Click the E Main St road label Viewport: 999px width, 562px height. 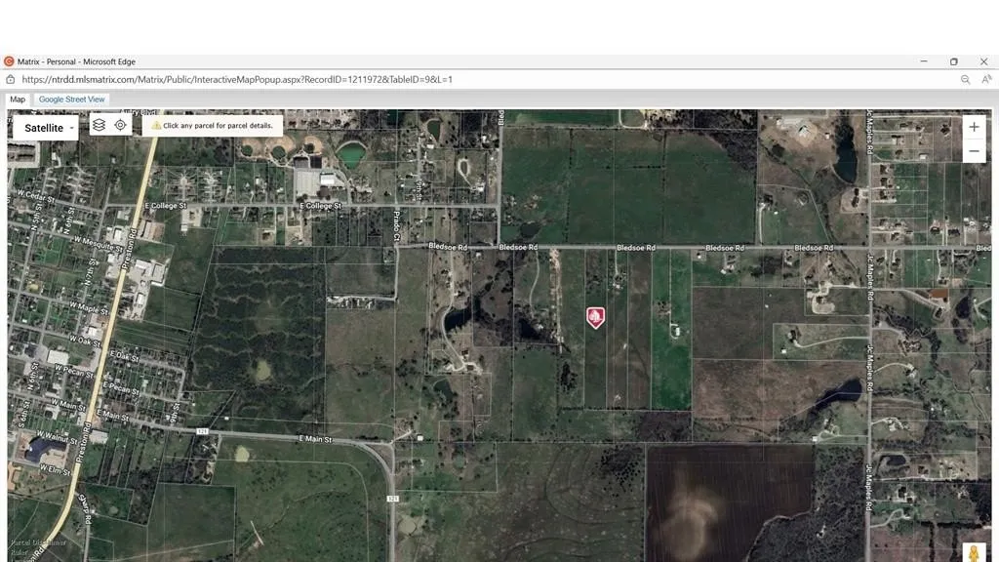[315, 441]
